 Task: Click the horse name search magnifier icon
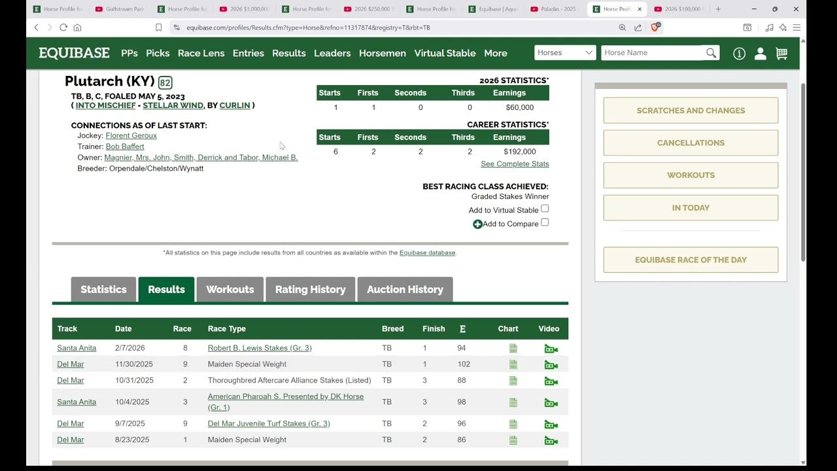[711, 53]
